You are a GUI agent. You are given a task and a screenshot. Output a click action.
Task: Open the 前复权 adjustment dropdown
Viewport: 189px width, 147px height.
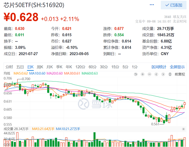pyautogui.click(x=180, y=74)
